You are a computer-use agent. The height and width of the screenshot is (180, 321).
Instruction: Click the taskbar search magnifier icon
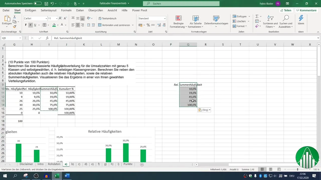click(15, 176)
